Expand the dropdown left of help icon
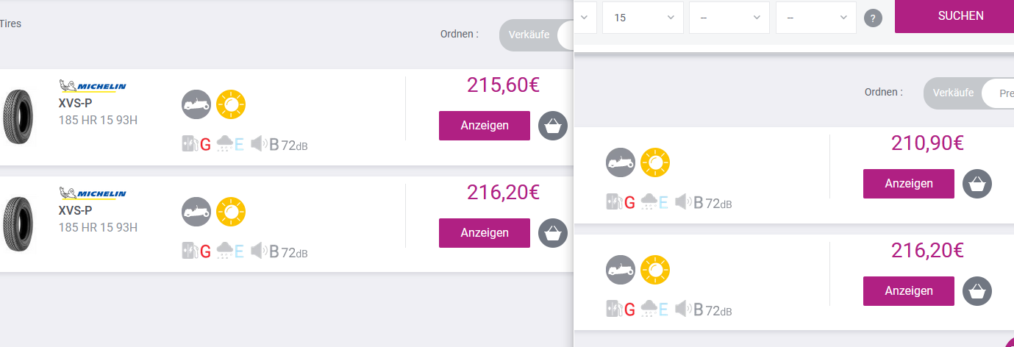The image size is (1014, 347). click(x=815, y=18)
